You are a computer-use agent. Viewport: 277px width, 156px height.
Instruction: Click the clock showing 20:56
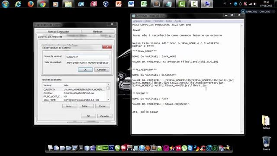pos(266,3)
